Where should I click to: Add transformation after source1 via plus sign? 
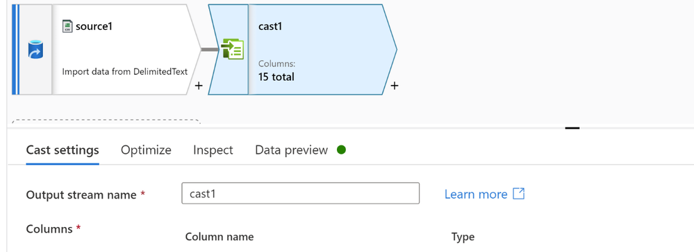[199, 86]
